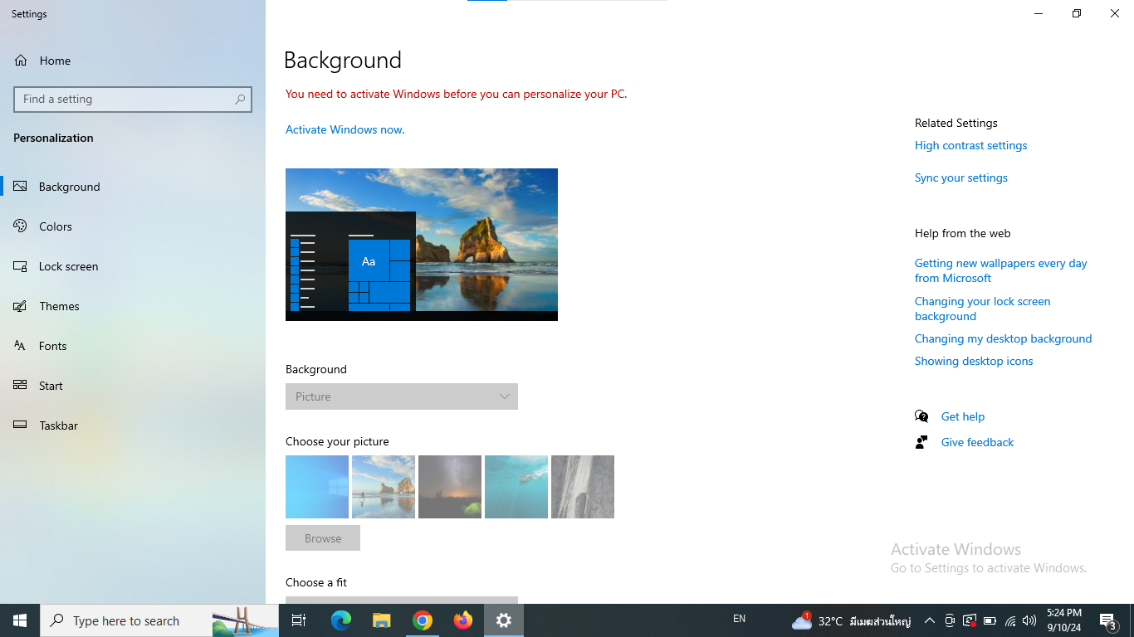Launch Microsoft Edge from the taskbar
This screenshot has height=637, width=1134.
341,620
